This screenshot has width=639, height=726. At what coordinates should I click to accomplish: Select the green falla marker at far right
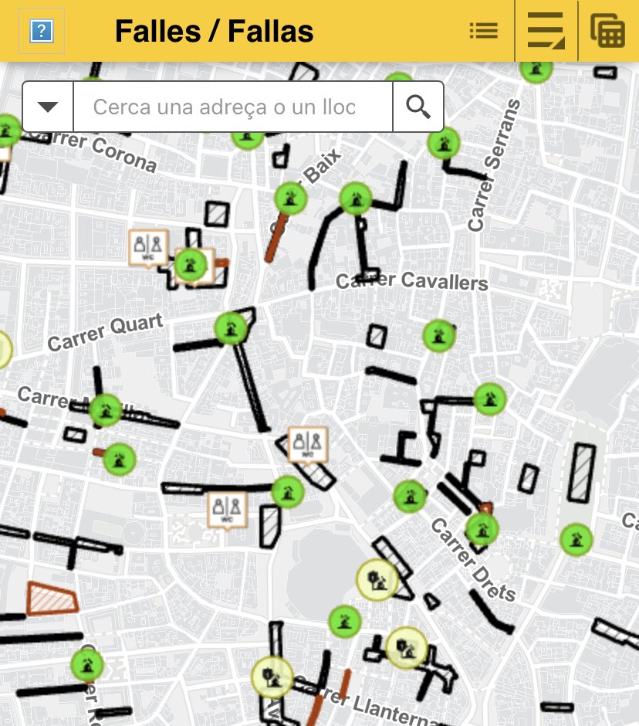click(x=576, y=539)
